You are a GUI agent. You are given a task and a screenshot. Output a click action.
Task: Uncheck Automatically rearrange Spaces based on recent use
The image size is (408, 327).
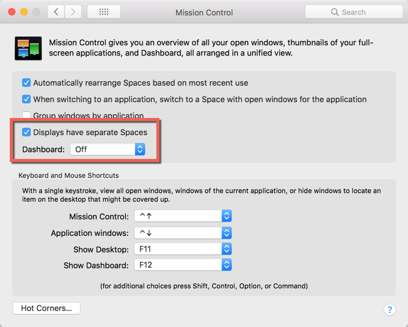point(26,83)
